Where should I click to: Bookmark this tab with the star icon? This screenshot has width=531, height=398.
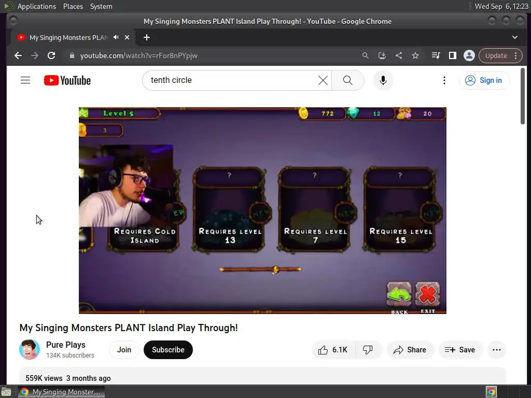point(415,55)
